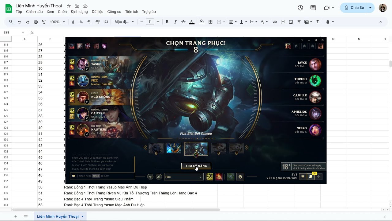392x221 pixels.
Task: Open the text color picker
Action: 192,22
